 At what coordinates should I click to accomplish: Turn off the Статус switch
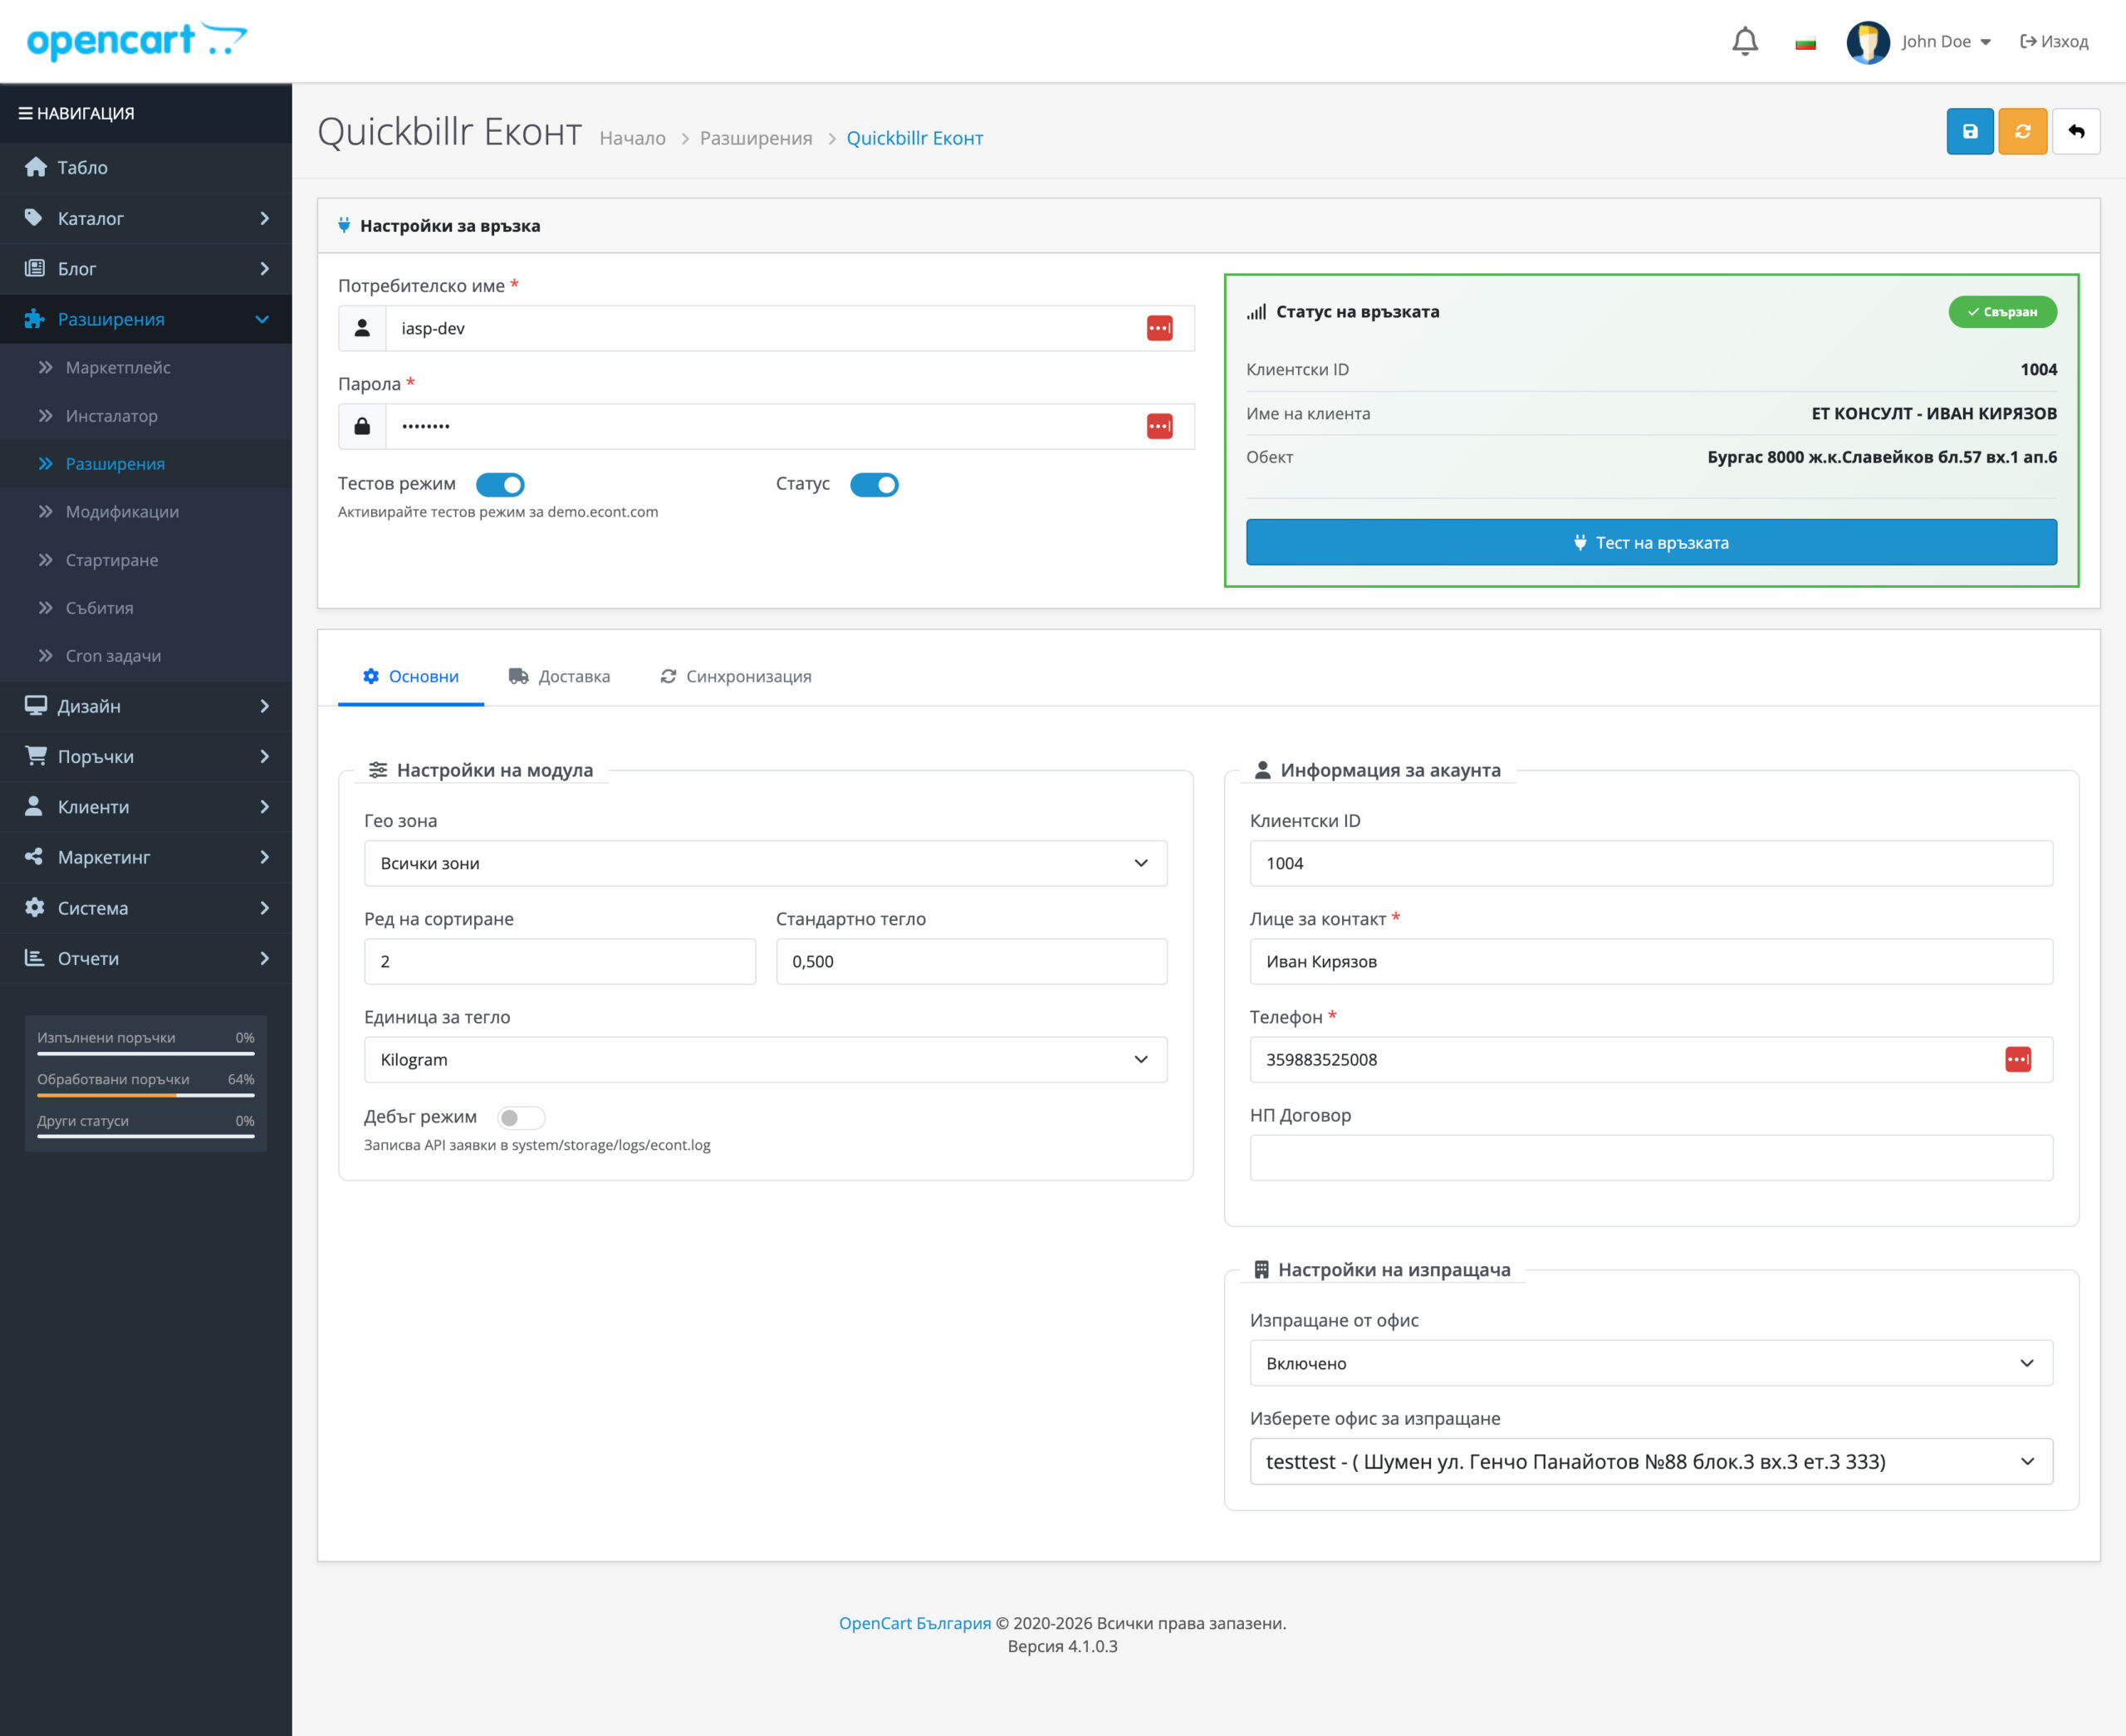coord(874,485)
